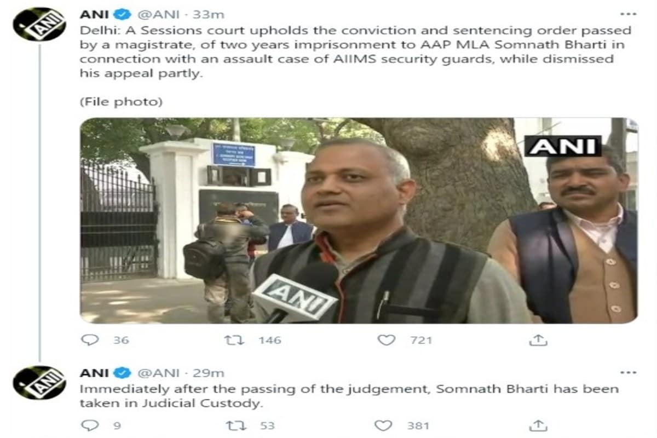Expand more options on second tweet
Image resolution: width=657 pixels, height=438 pixels.
627,372
